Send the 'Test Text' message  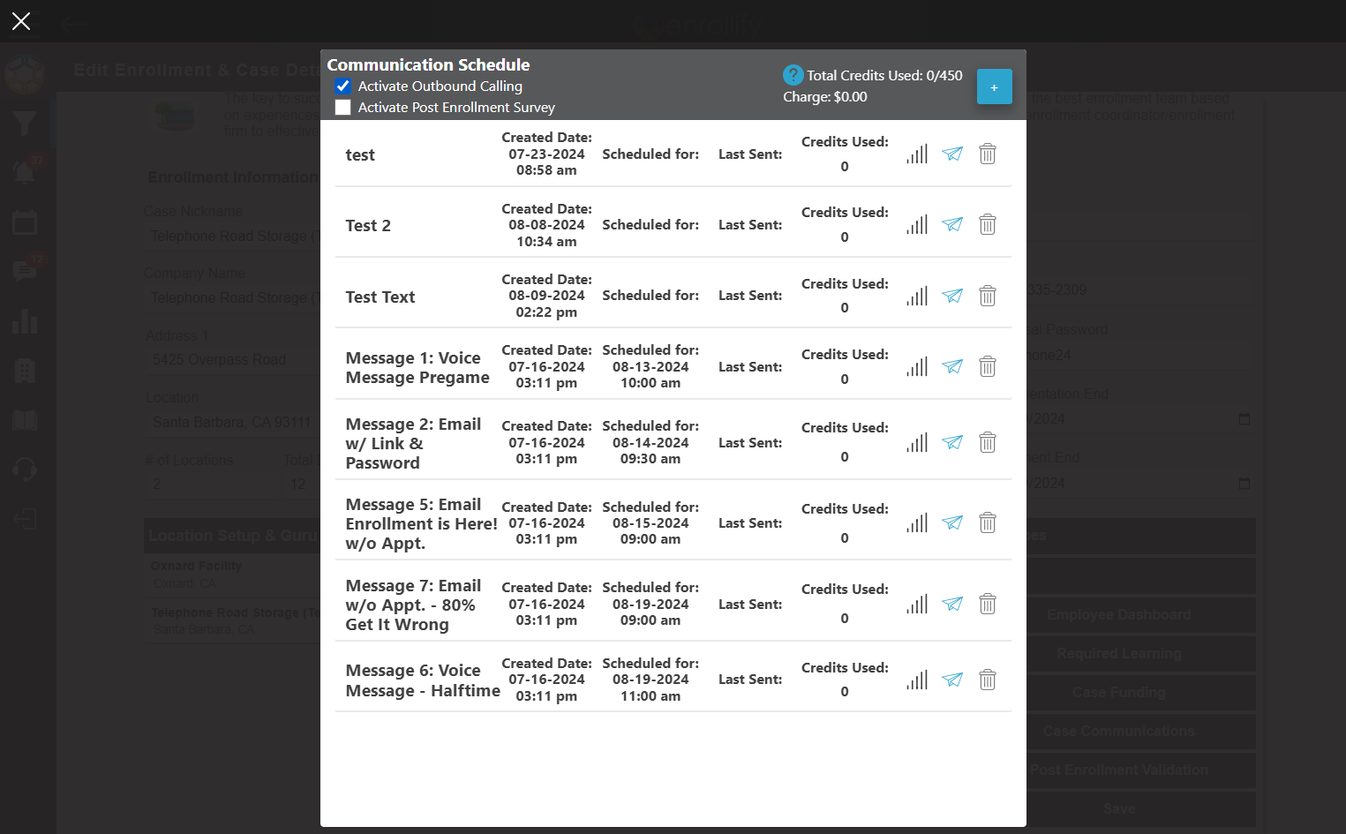(x=952, y=296)
